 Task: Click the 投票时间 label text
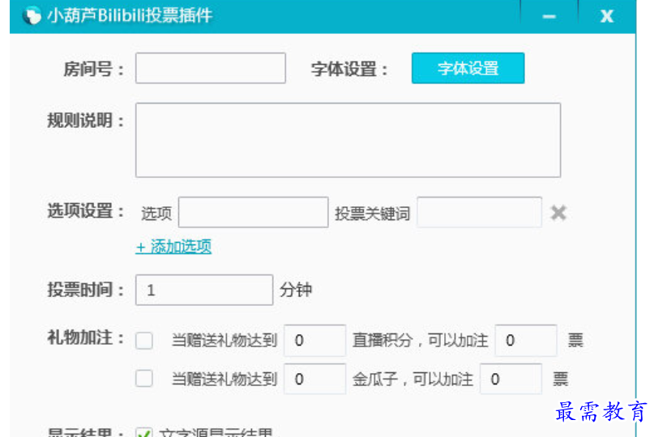[86, 290]
